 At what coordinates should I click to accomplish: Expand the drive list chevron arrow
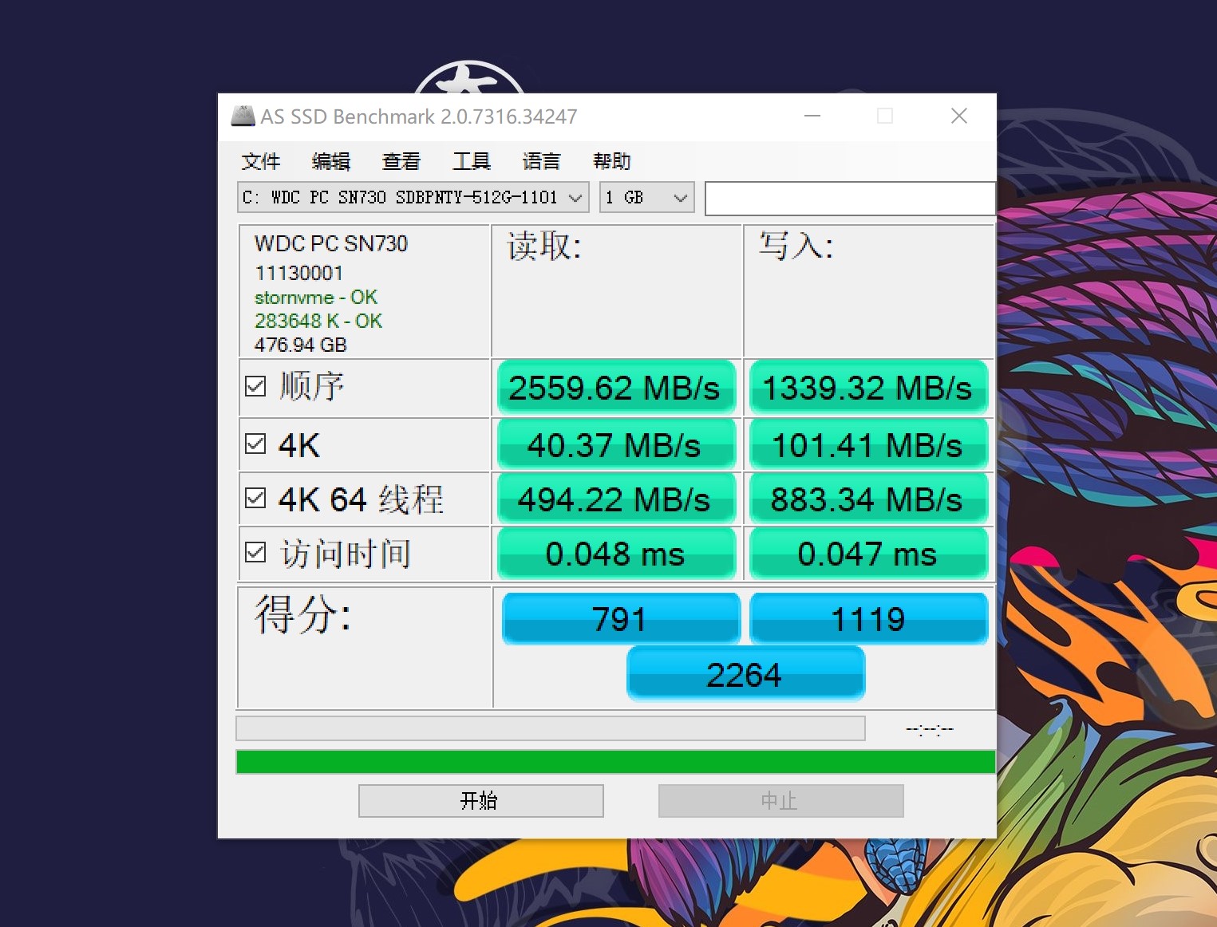(x=576, y=198)
